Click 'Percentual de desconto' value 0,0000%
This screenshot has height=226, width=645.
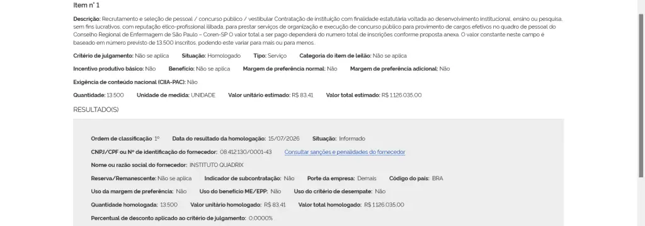point(261,218)
